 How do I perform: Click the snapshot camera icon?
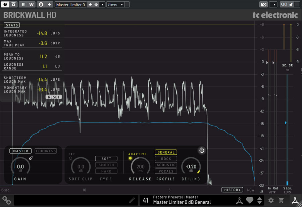[x=264, y=4]
